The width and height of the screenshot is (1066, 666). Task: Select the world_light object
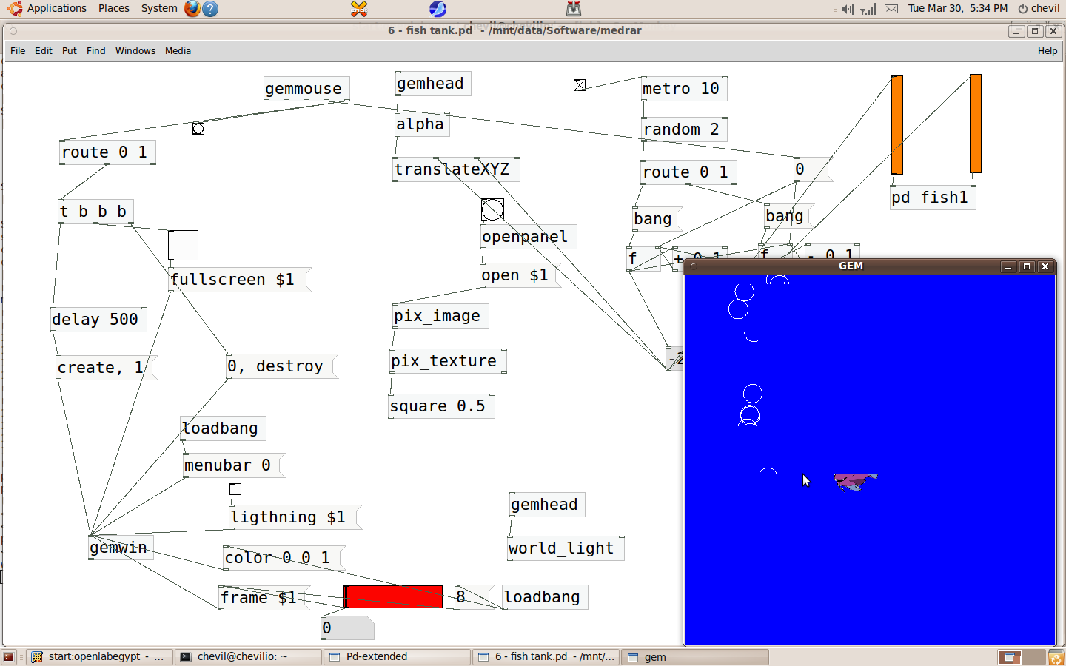[x=566, y=548]
